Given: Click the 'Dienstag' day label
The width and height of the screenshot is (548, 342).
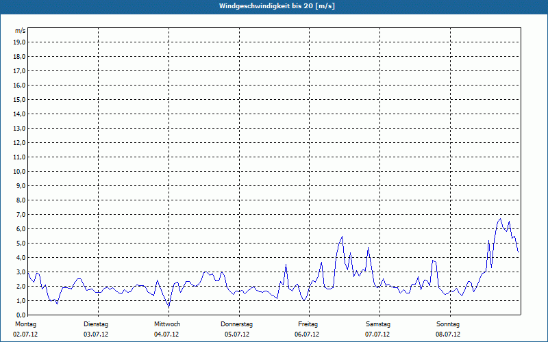Looking at the screenshot, I should point(96,324).
